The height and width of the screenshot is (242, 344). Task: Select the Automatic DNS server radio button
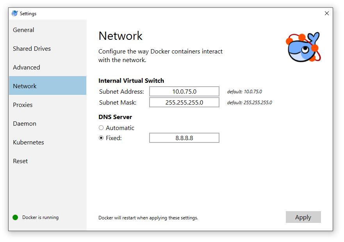pyautogui.click(x=101, y=128)
